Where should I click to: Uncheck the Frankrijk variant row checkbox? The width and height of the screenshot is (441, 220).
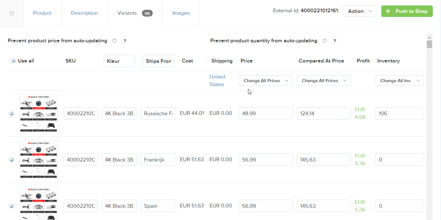pyautogui.click(x=12, y=160)
